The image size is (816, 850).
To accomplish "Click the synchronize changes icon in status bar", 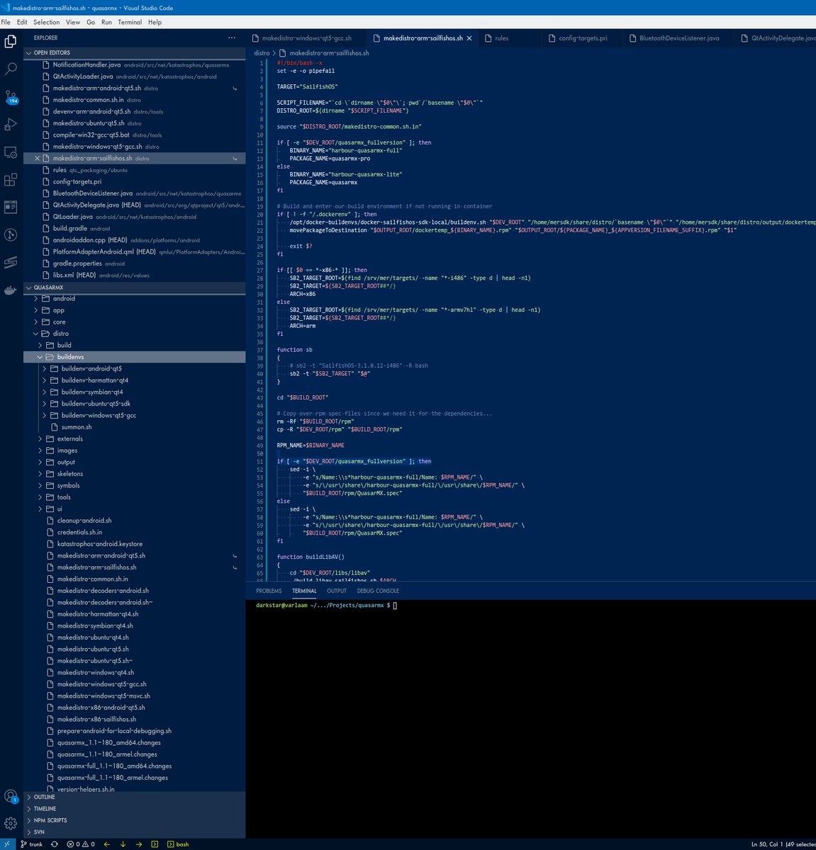I will coord(55,844).
